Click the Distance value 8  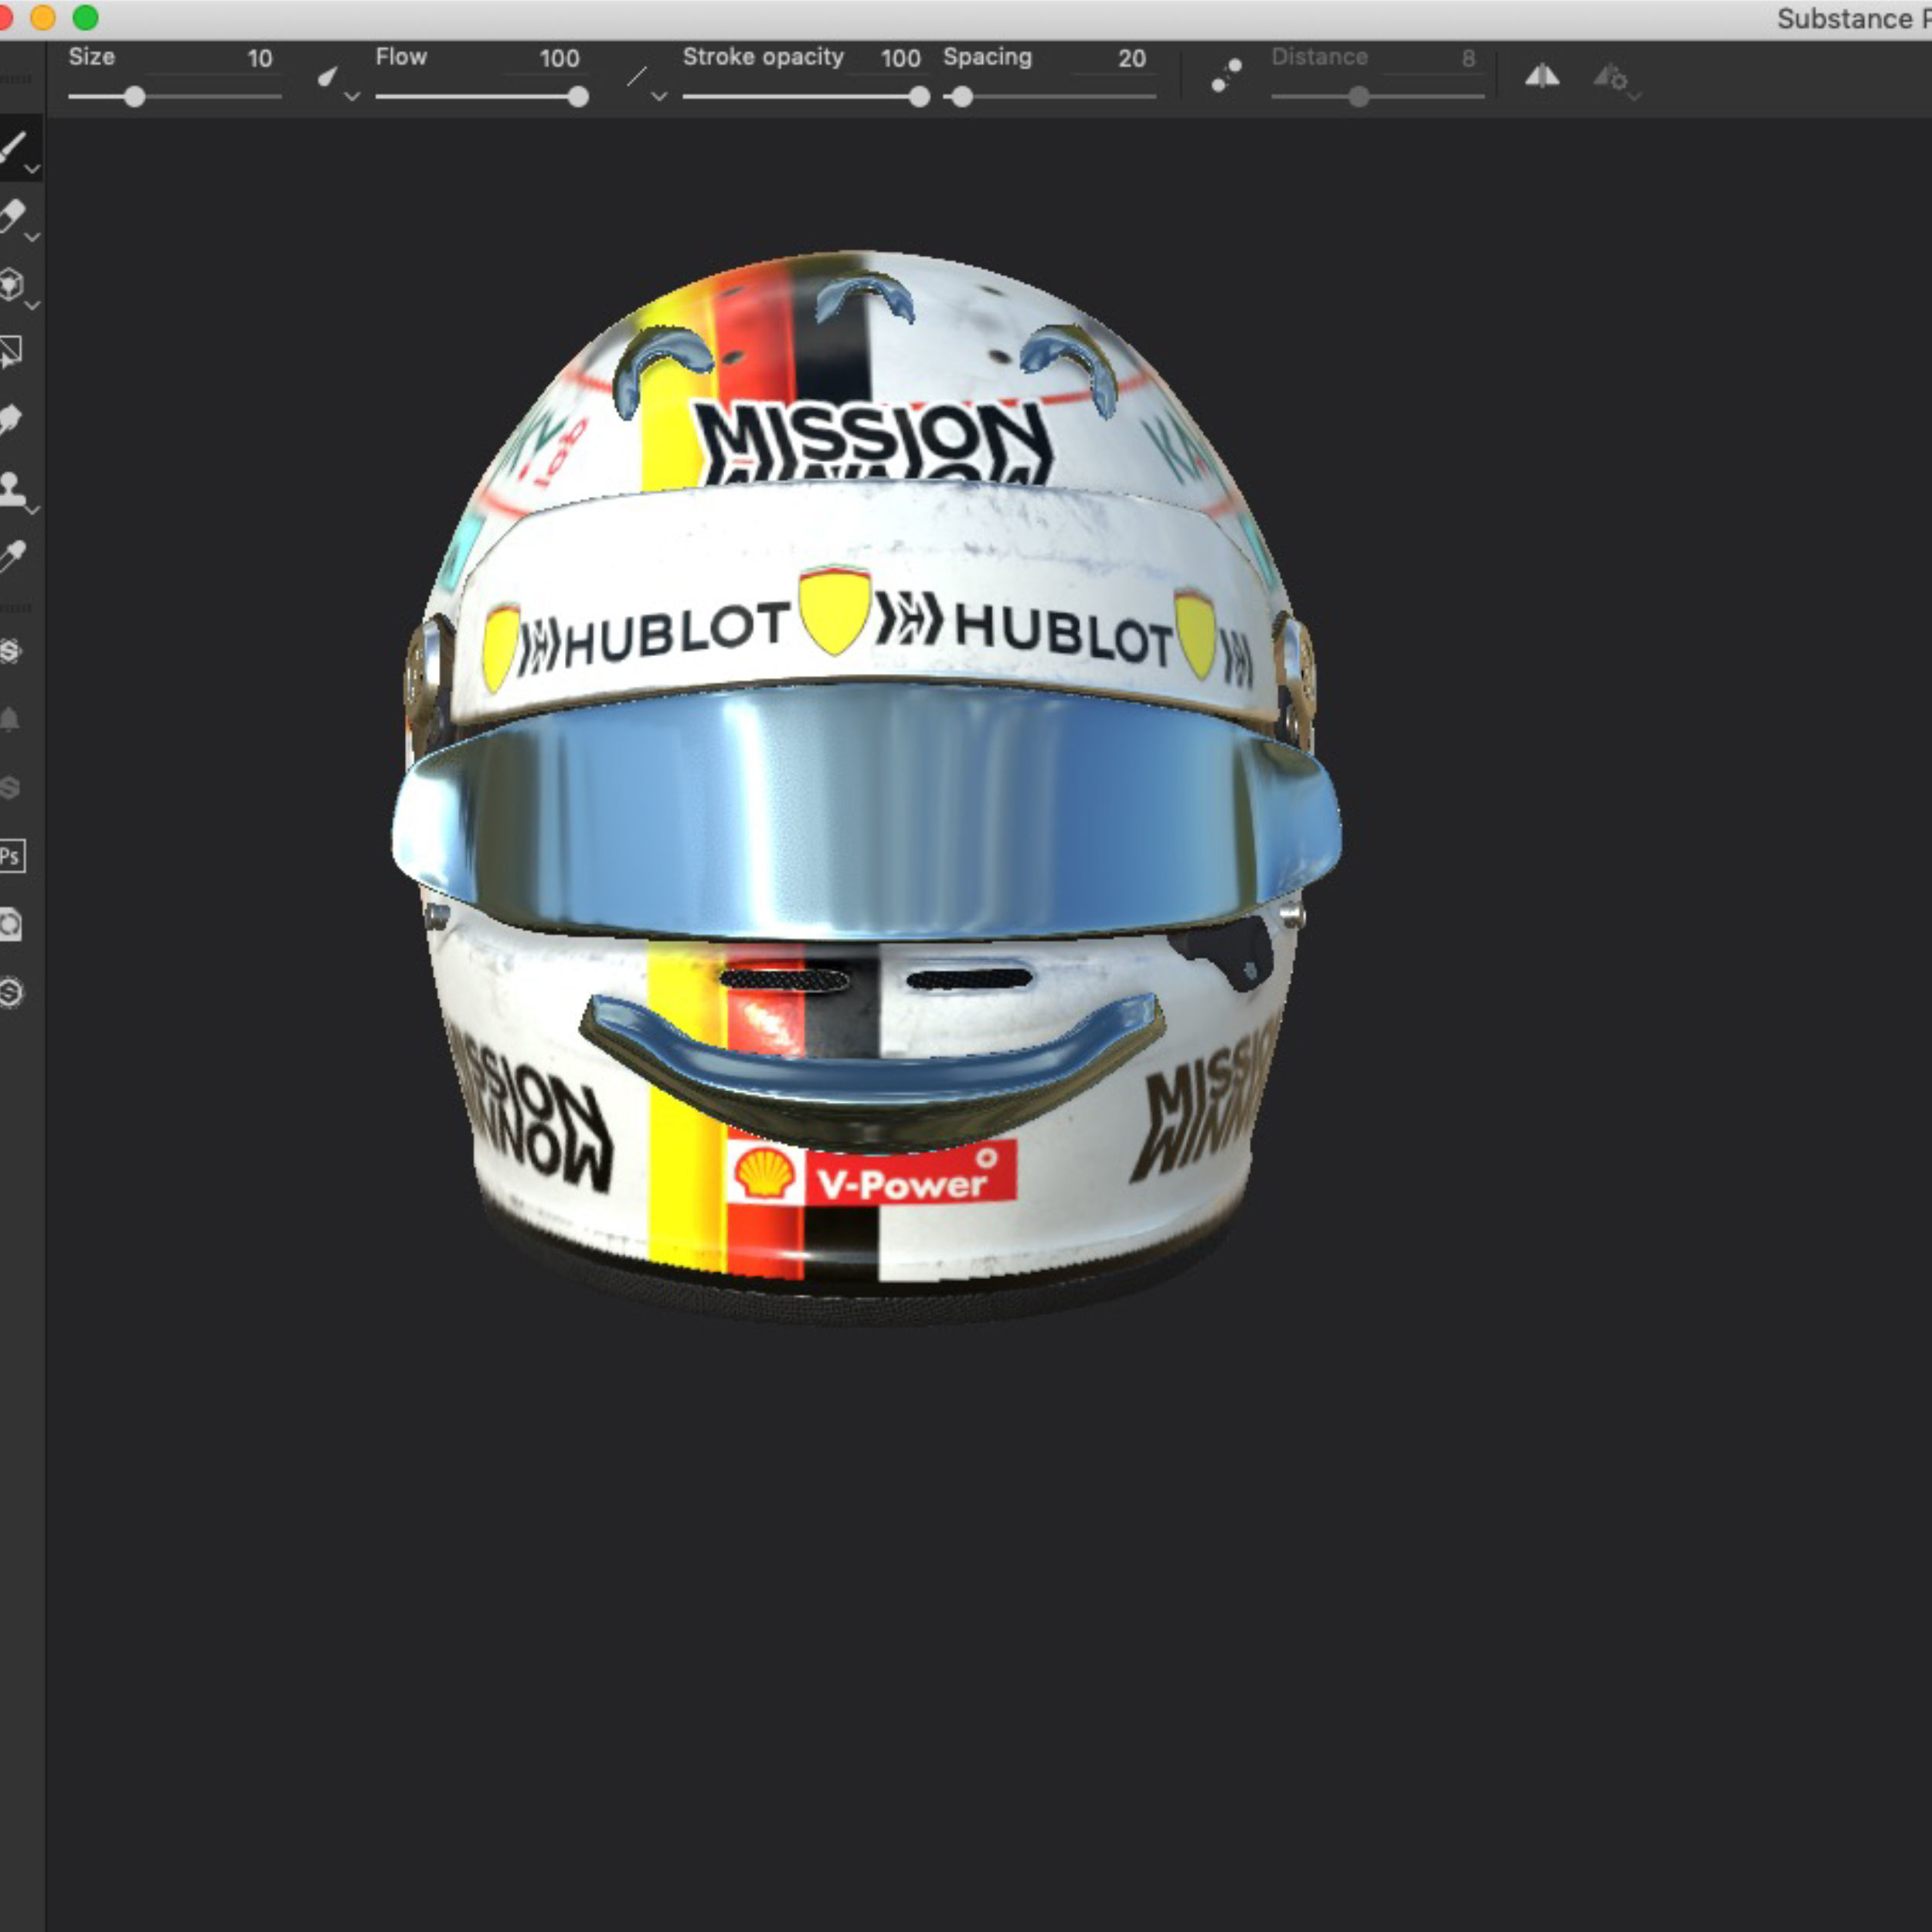point(1468,58)
